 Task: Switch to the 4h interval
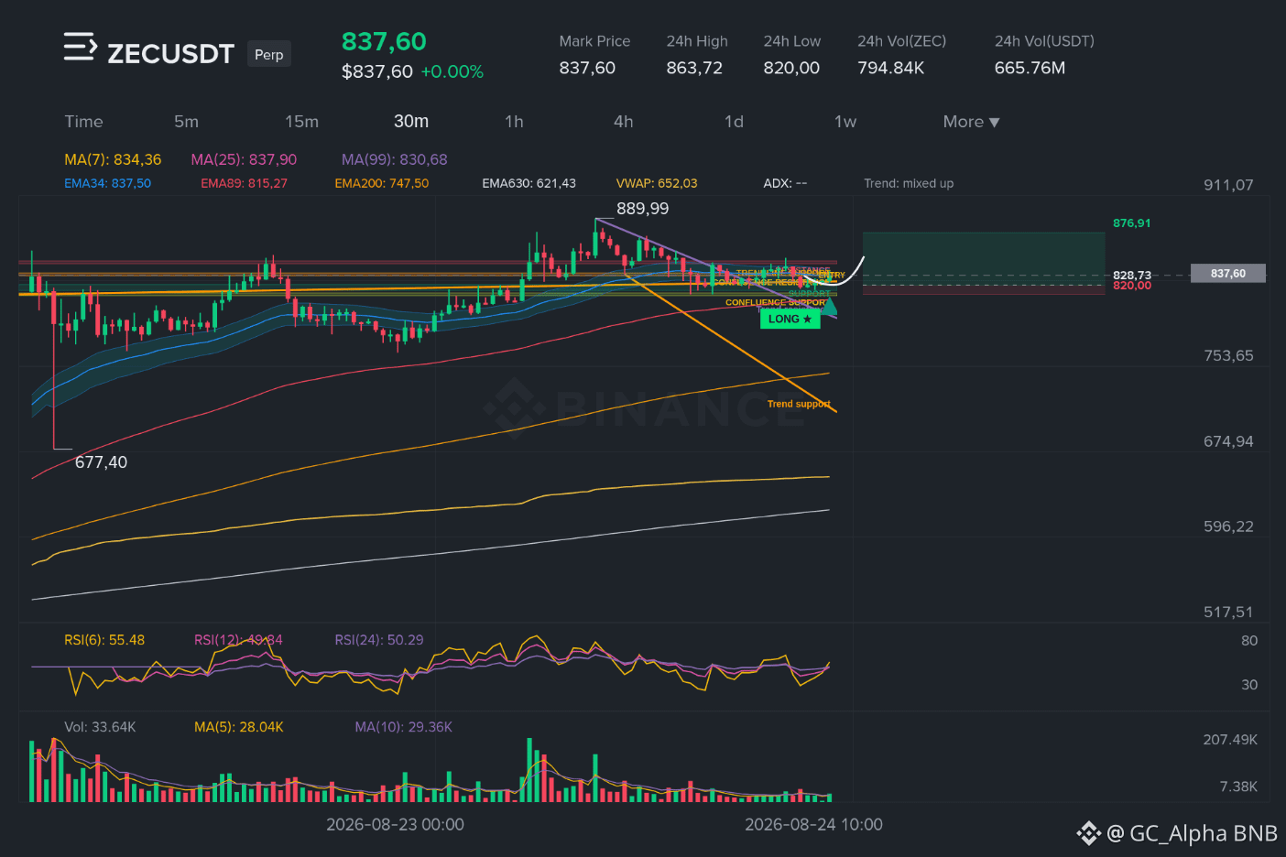pyautogui.click(x=624, y=122)
